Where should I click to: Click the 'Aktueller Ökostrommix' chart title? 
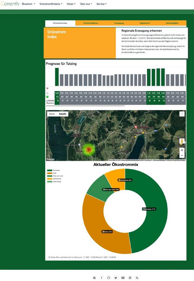[x=116, y=164]
